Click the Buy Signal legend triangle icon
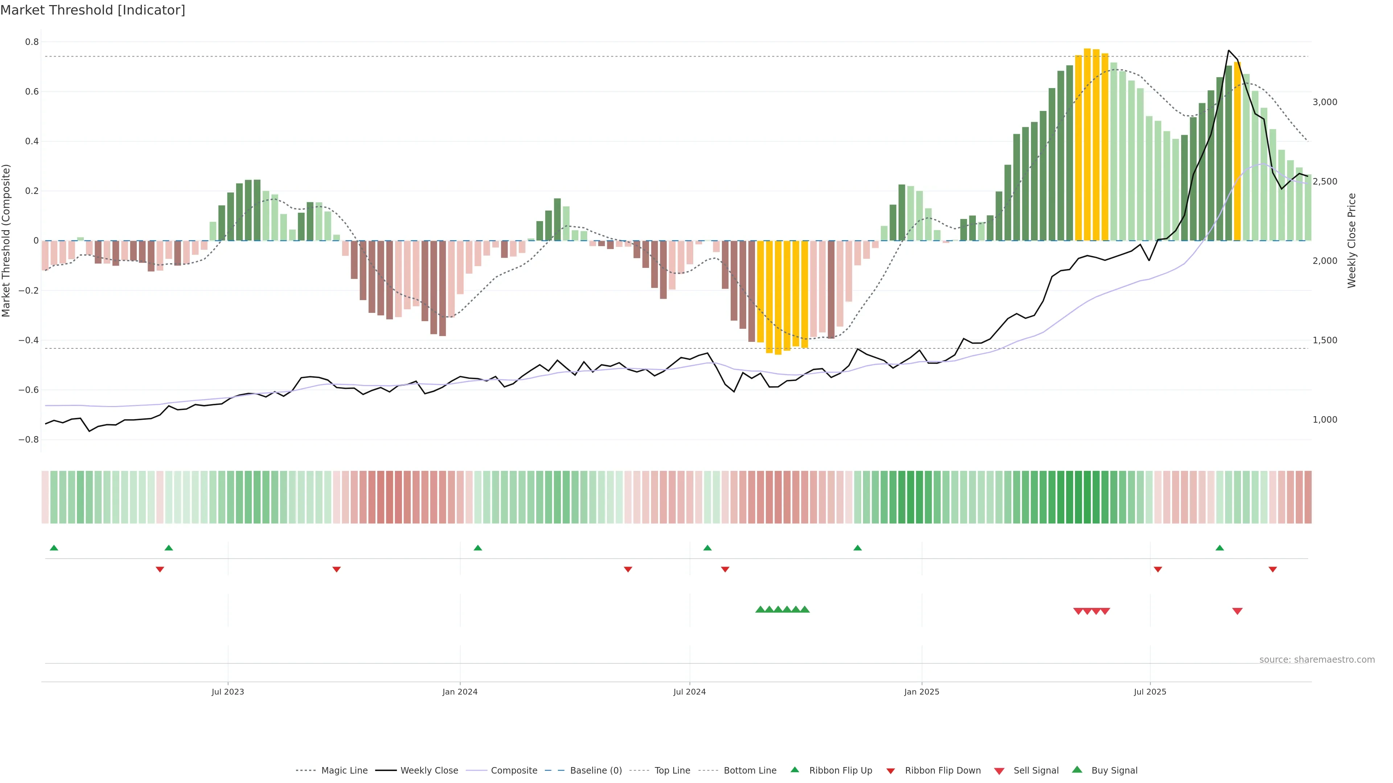Screen dimensions: 1393x783 [x=1077, y=770]
